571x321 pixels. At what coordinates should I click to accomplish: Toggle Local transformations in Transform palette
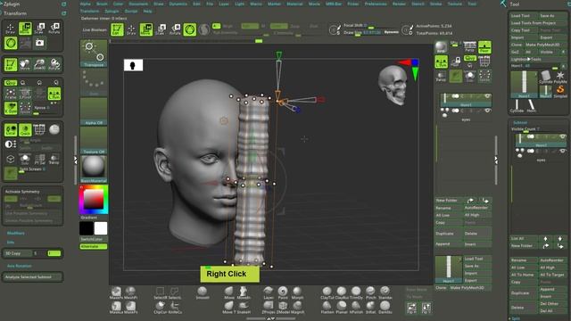pos(11,130)
